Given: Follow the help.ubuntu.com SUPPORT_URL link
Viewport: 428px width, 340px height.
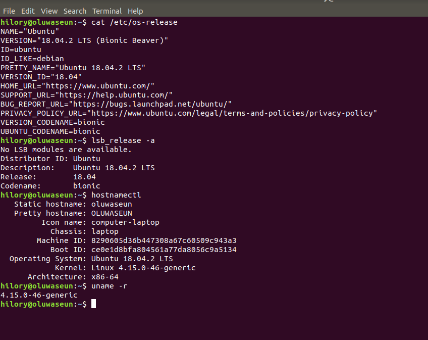Looking at the screenshot, I should click(x=114, y=95).
